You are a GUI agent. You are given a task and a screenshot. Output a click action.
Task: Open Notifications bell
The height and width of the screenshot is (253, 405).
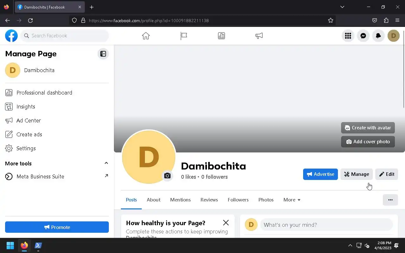coord(378,36)
